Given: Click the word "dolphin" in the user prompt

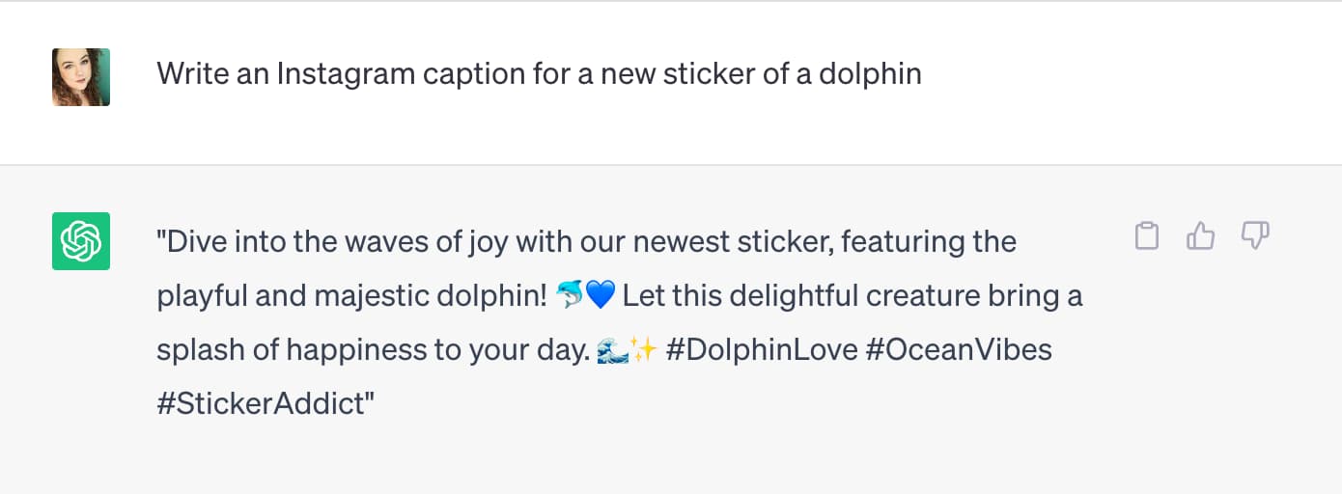Looking at the screenshot, I should (x=870, y=73).
